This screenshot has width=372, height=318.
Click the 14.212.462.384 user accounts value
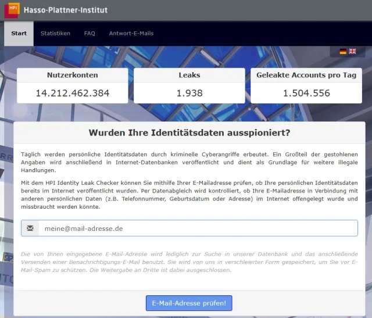coord(72,93)
